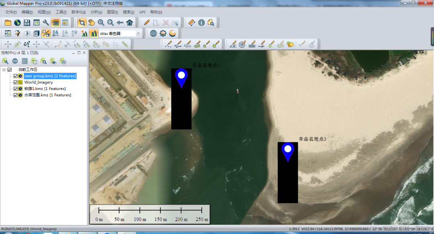
Task: Uncheck the World_Imagery layer checkbox
Action: pyautogui.click(x=16, y=82)
